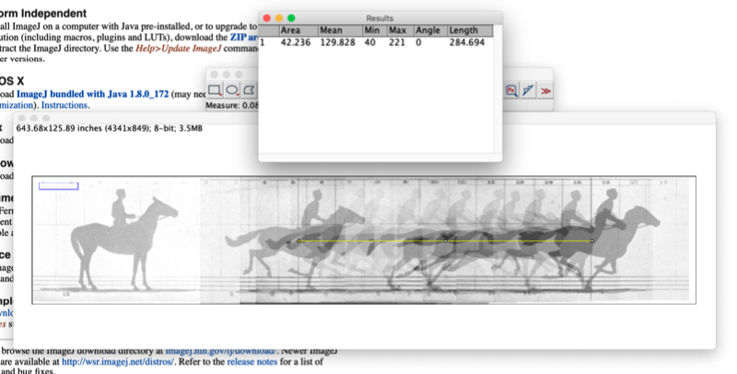Image resolution: width=737 pixels, height=374 pixels.
Task: Open the ZIP archive download link
Action: pos(243,37)
